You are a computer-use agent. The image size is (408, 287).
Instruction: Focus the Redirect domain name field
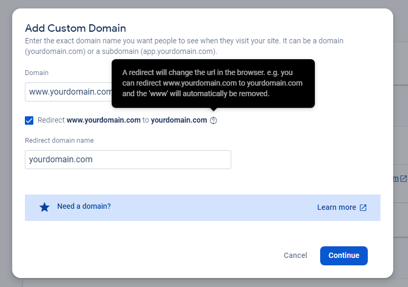coord(128,160)
